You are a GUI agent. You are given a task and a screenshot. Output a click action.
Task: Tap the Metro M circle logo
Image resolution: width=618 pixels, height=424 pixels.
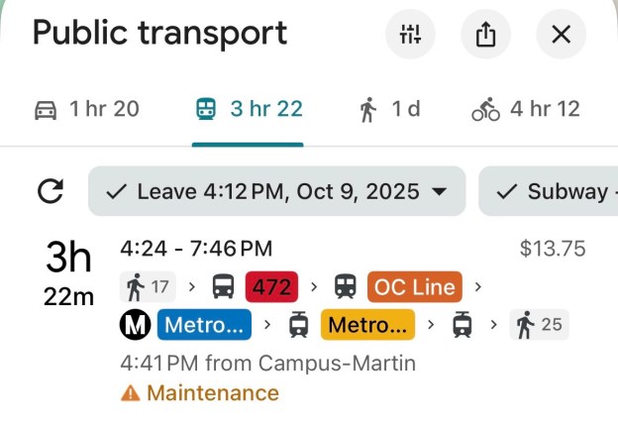point(134,325)
